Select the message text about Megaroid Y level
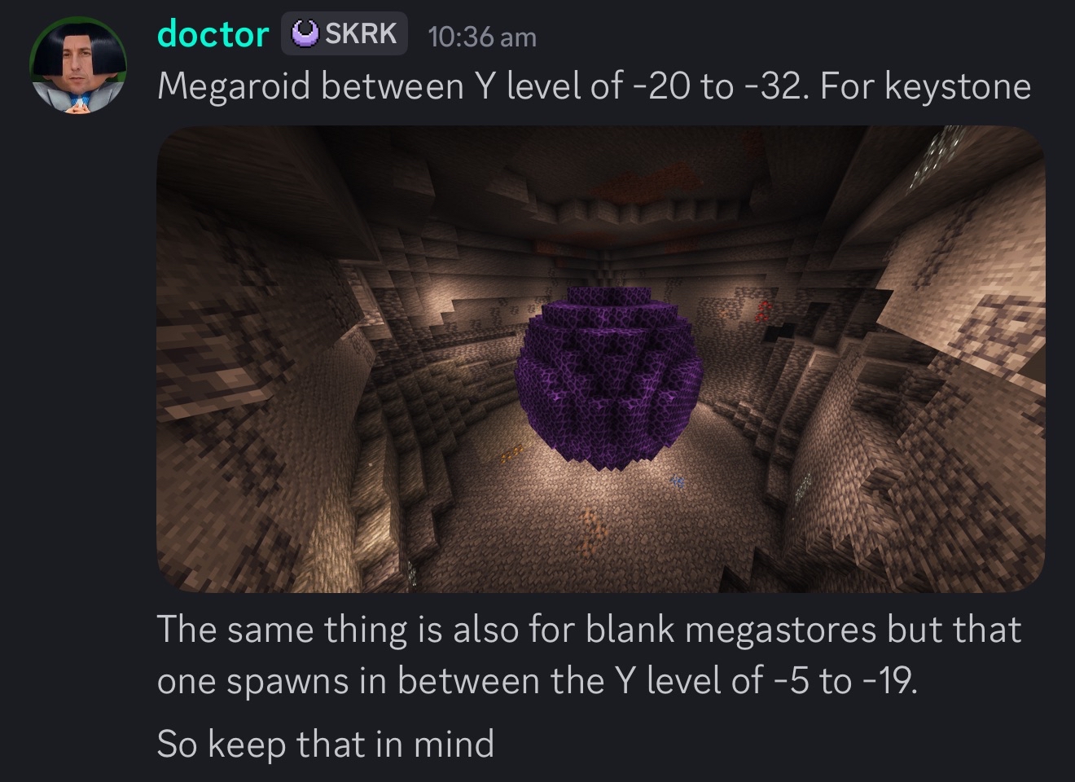 click(x=594, y=86)
